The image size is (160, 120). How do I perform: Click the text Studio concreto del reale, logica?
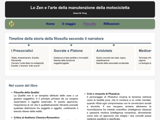coord(111,58)
